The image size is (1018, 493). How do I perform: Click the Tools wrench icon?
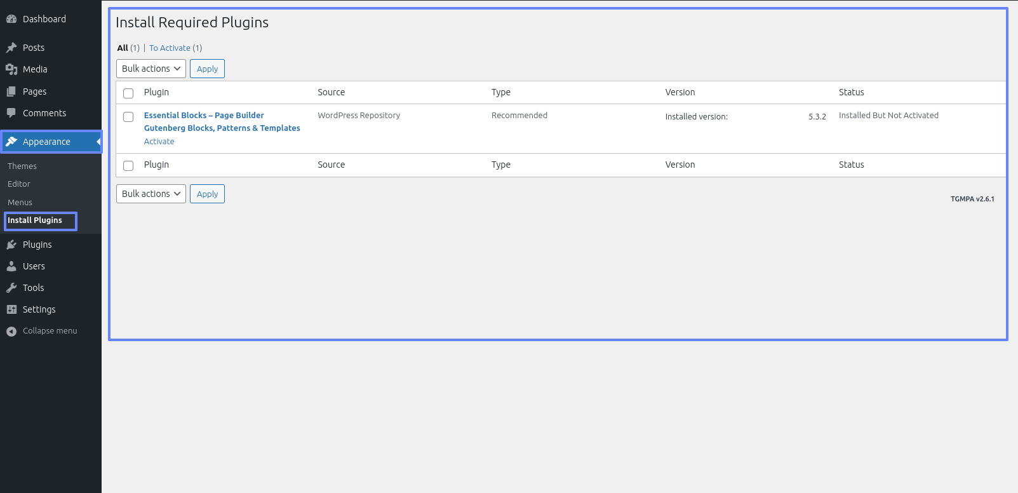tap(11, 288)
